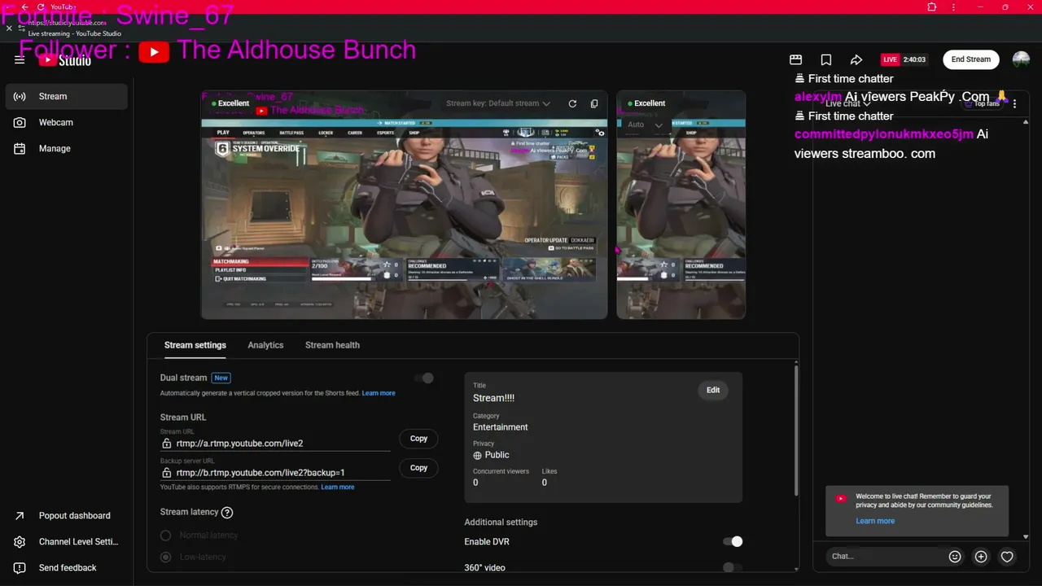The height and width of the screenshot is (586, 1042).
Task: Click the 'Entertainment' category value
Action: (501, 427)
